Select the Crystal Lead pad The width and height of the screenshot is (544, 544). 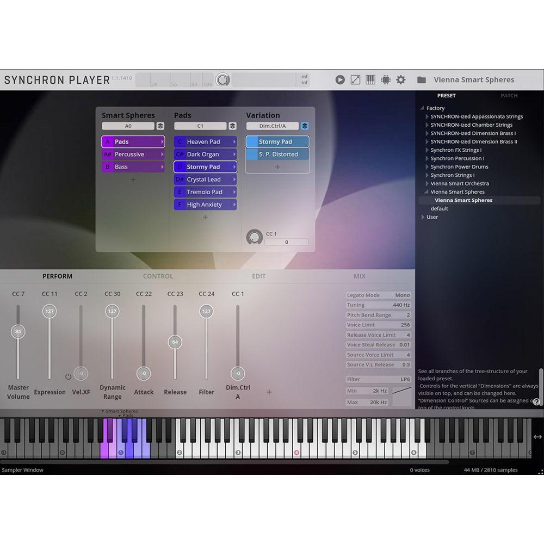click(x=206, y=179)
